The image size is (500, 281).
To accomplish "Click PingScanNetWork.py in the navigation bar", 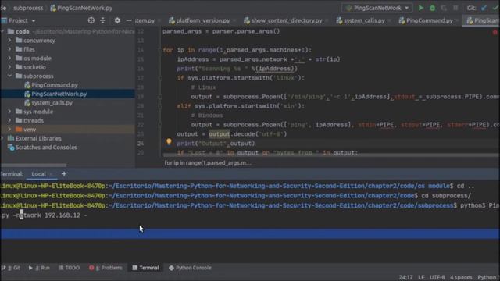I will [x=81, y=8].
